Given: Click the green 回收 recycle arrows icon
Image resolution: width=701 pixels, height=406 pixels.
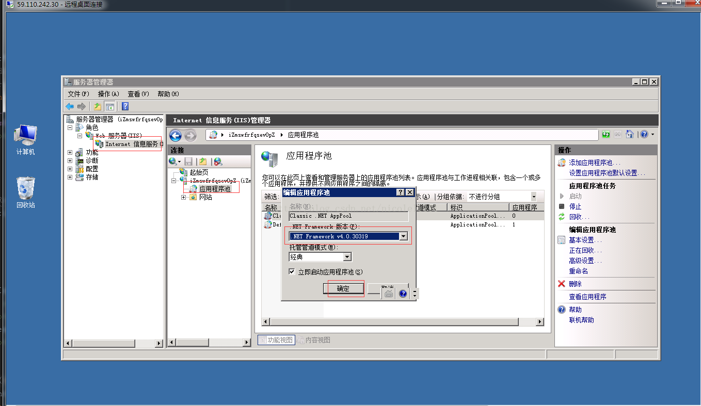Looking at the screenshot, I should [562, 217].
